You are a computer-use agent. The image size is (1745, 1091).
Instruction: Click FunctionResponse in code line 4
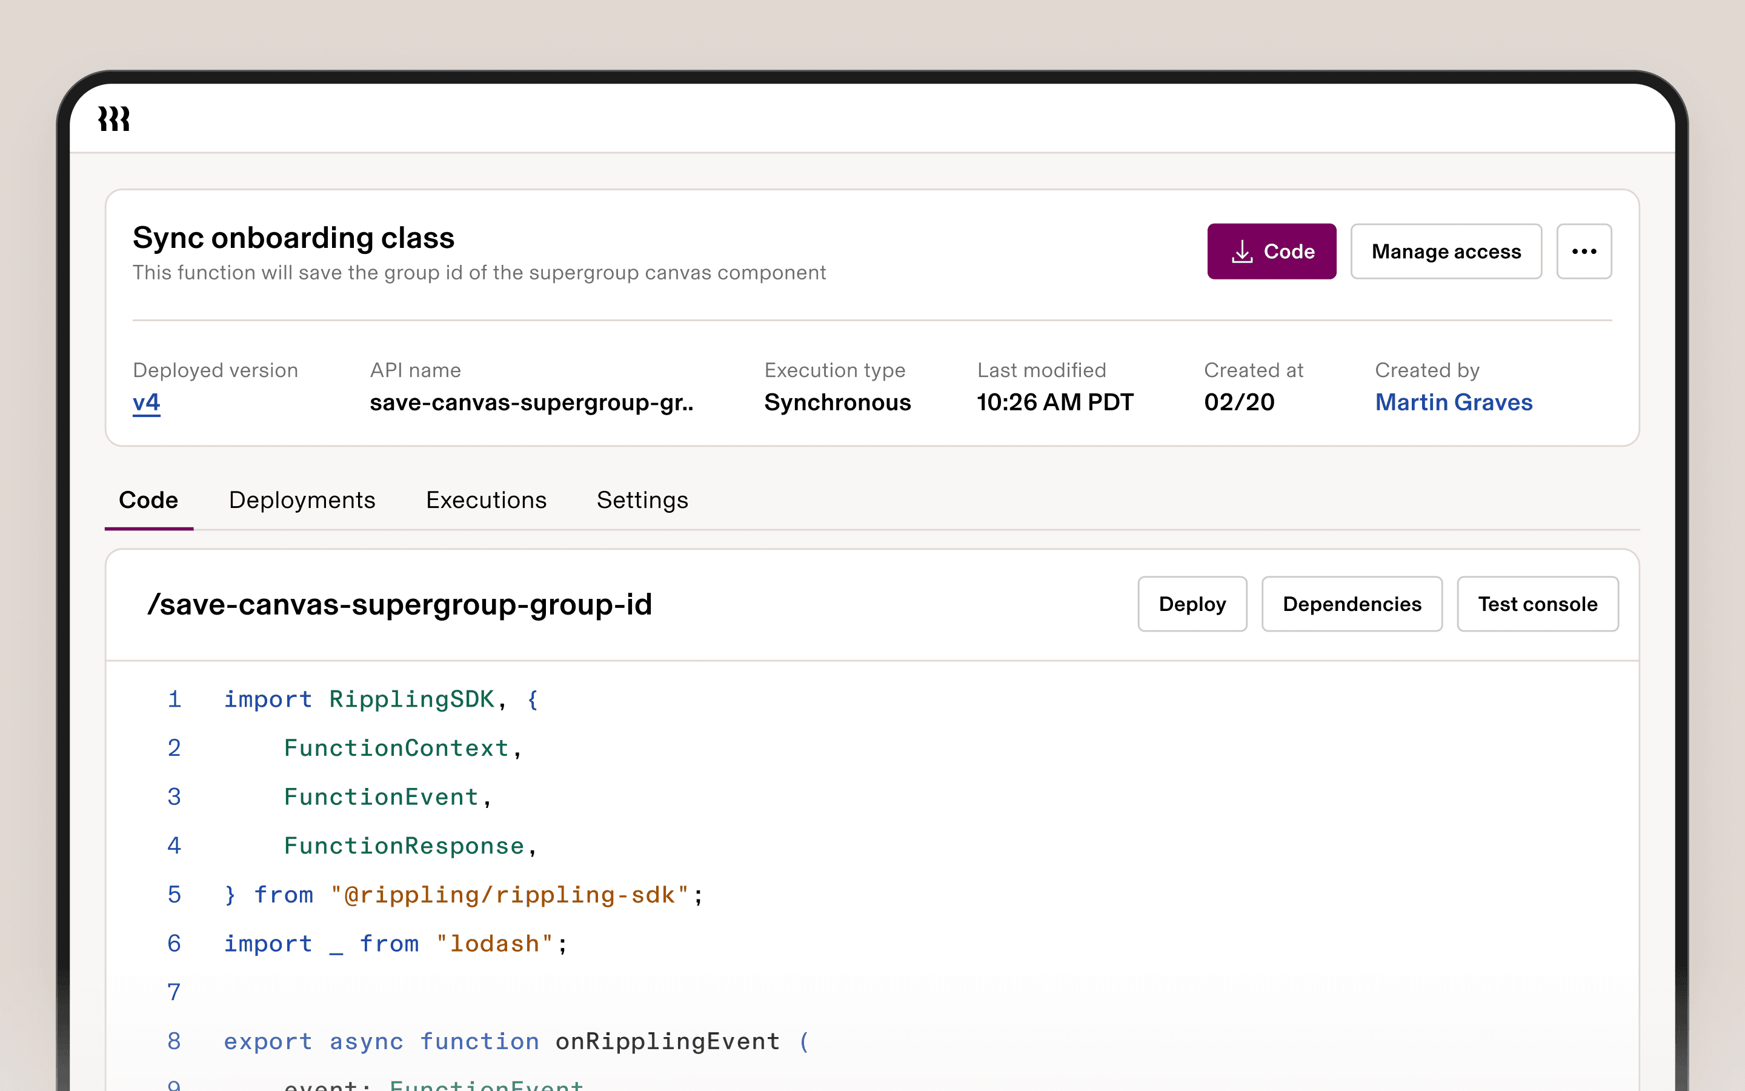click(x=404, y=846)
